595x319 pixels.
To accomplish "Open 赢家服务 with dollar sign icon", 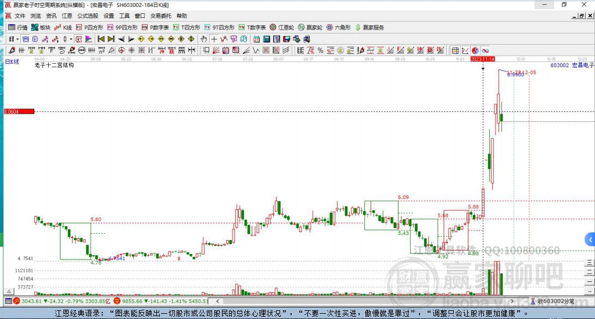I will [370, 27].
